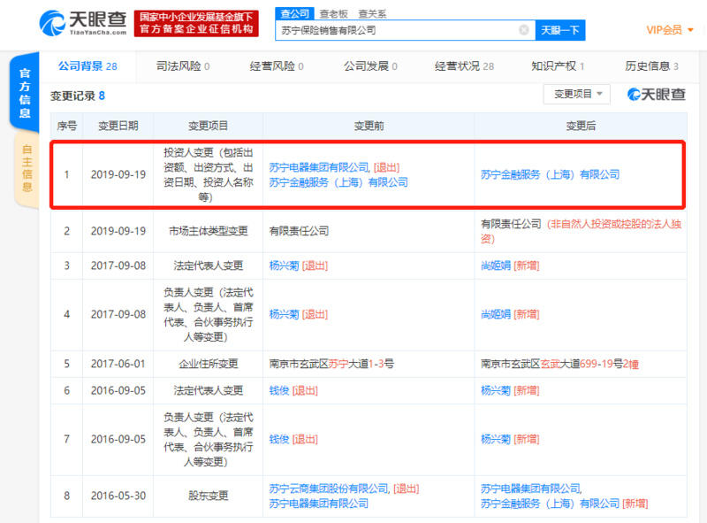
Task: Select the 变更后 column header
Action: coord(581,126)
